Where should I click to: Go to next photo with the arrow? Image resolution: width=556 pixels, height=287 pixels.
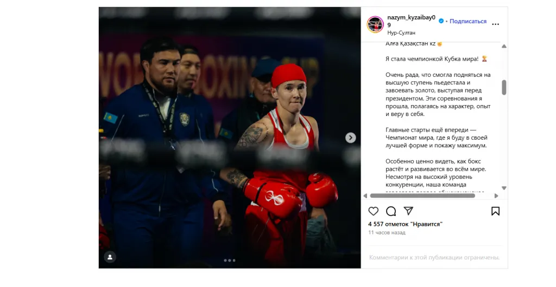[x=350, y=138]
